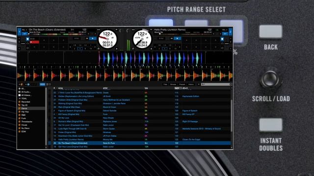
Task: Click the deck 1 virtual platter
Action: pyautogui.click(x=108, y=39)
